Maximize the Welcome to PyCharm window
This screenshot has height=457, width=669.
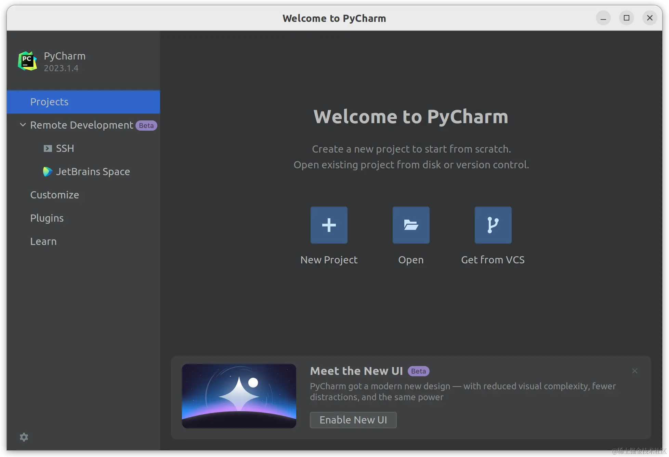627,18
